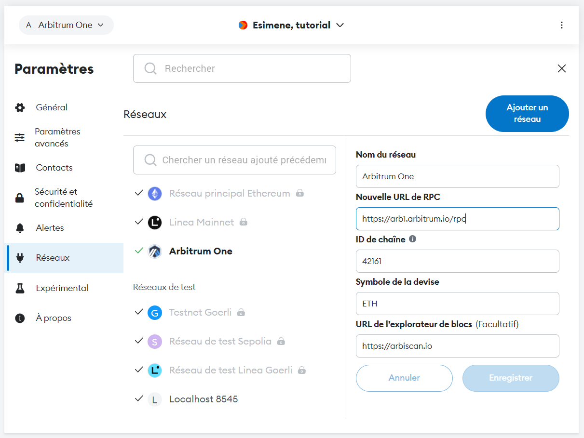The image size is (584, 438).
Task: Click the lock icon beside Linea Mainnet
Action: 244,222
